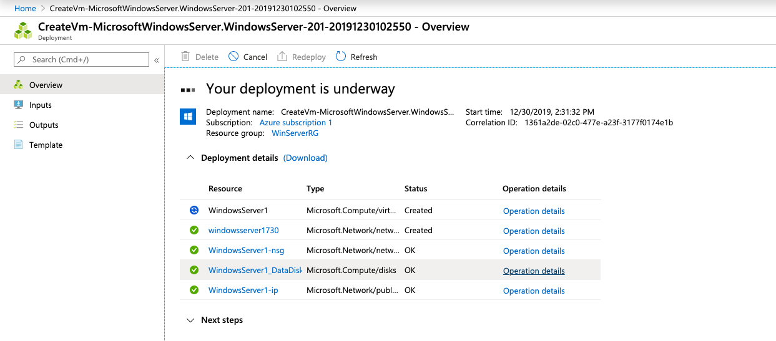This screenshot has width=776, height=341.
Task: Open Operation details for WindowsServer1_DataDisk
Action: click(534, 271)
